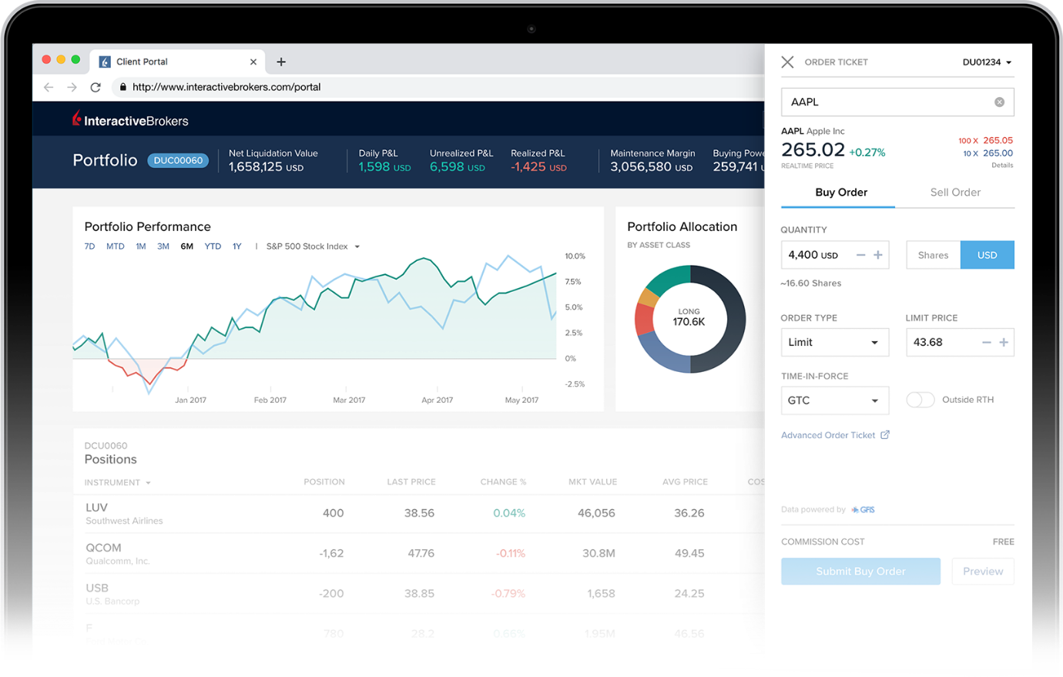
Task: Click the Daily P&L value 1,598 USD
Action: [384, 167]
